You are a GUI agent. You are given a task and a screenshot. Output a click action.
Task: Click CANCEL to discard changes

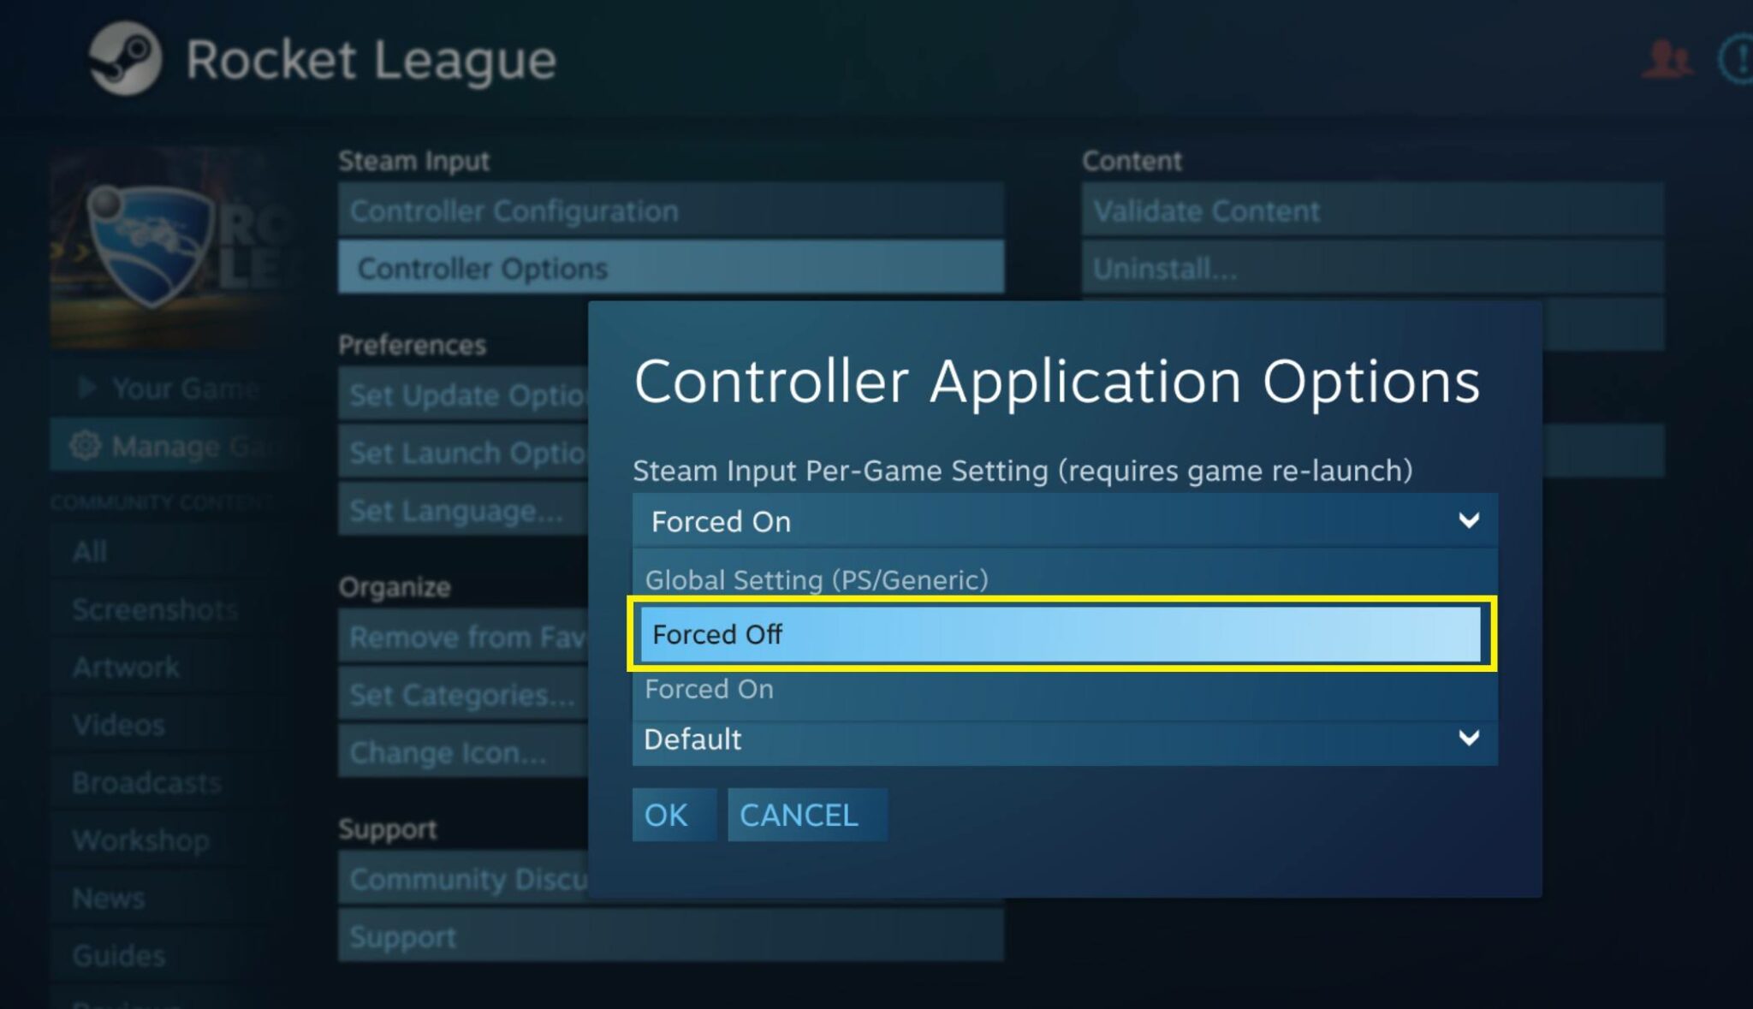coord(797,815)
